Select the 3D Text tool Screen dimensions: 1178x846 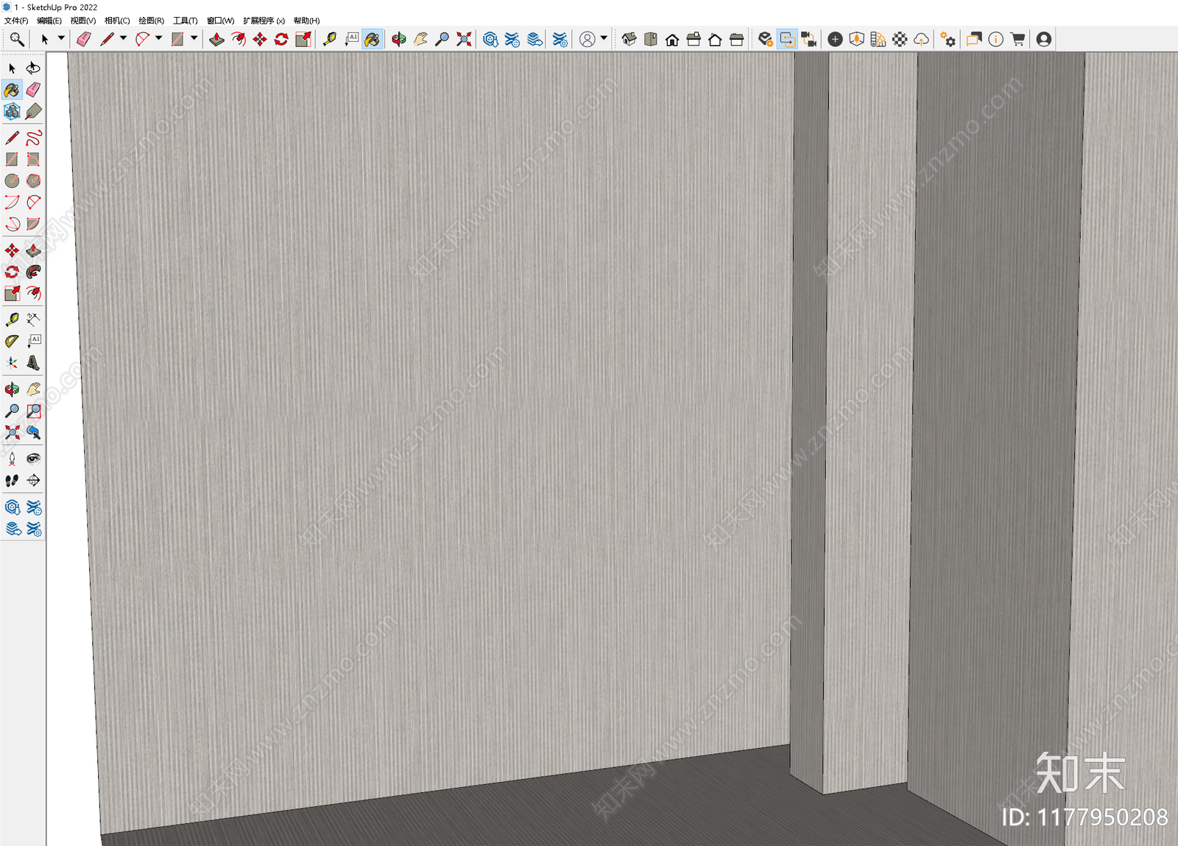(x=33, y=363)
